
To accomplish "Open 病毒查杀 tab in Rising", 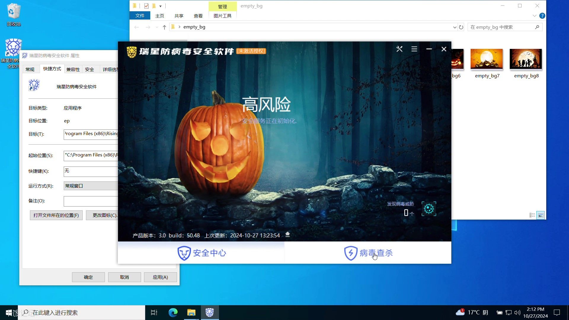I will (368, 253).
